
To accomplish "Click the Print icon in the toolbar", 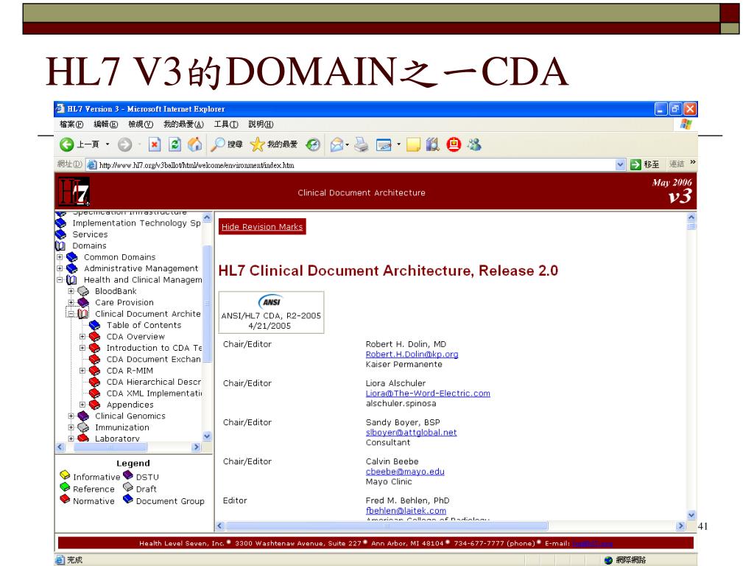I will (361, 144).
